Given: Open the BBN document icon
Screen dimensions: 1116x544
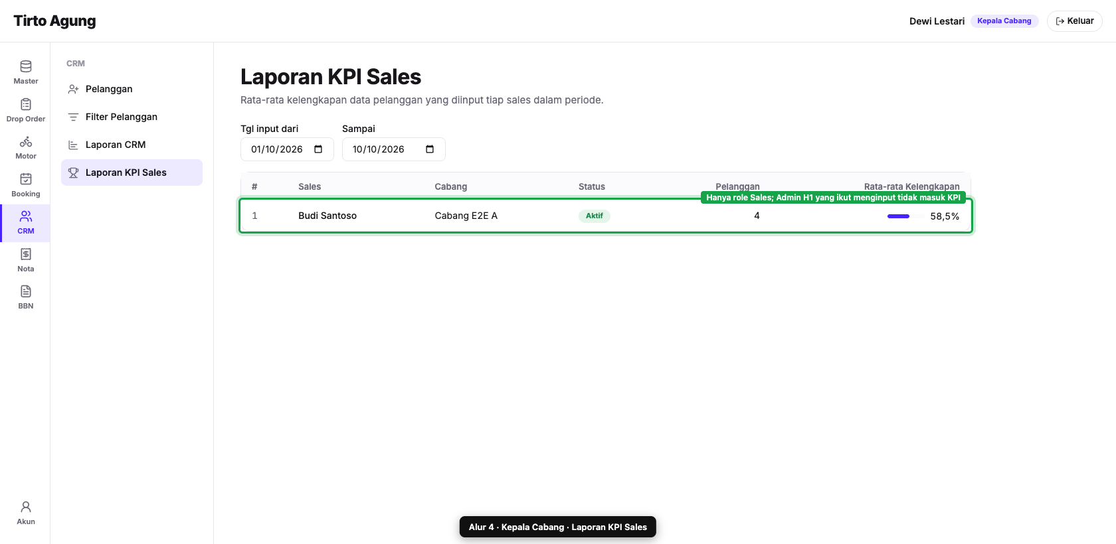Looking at the screenshot, I should pyautogui.click(x=26, y=291).
